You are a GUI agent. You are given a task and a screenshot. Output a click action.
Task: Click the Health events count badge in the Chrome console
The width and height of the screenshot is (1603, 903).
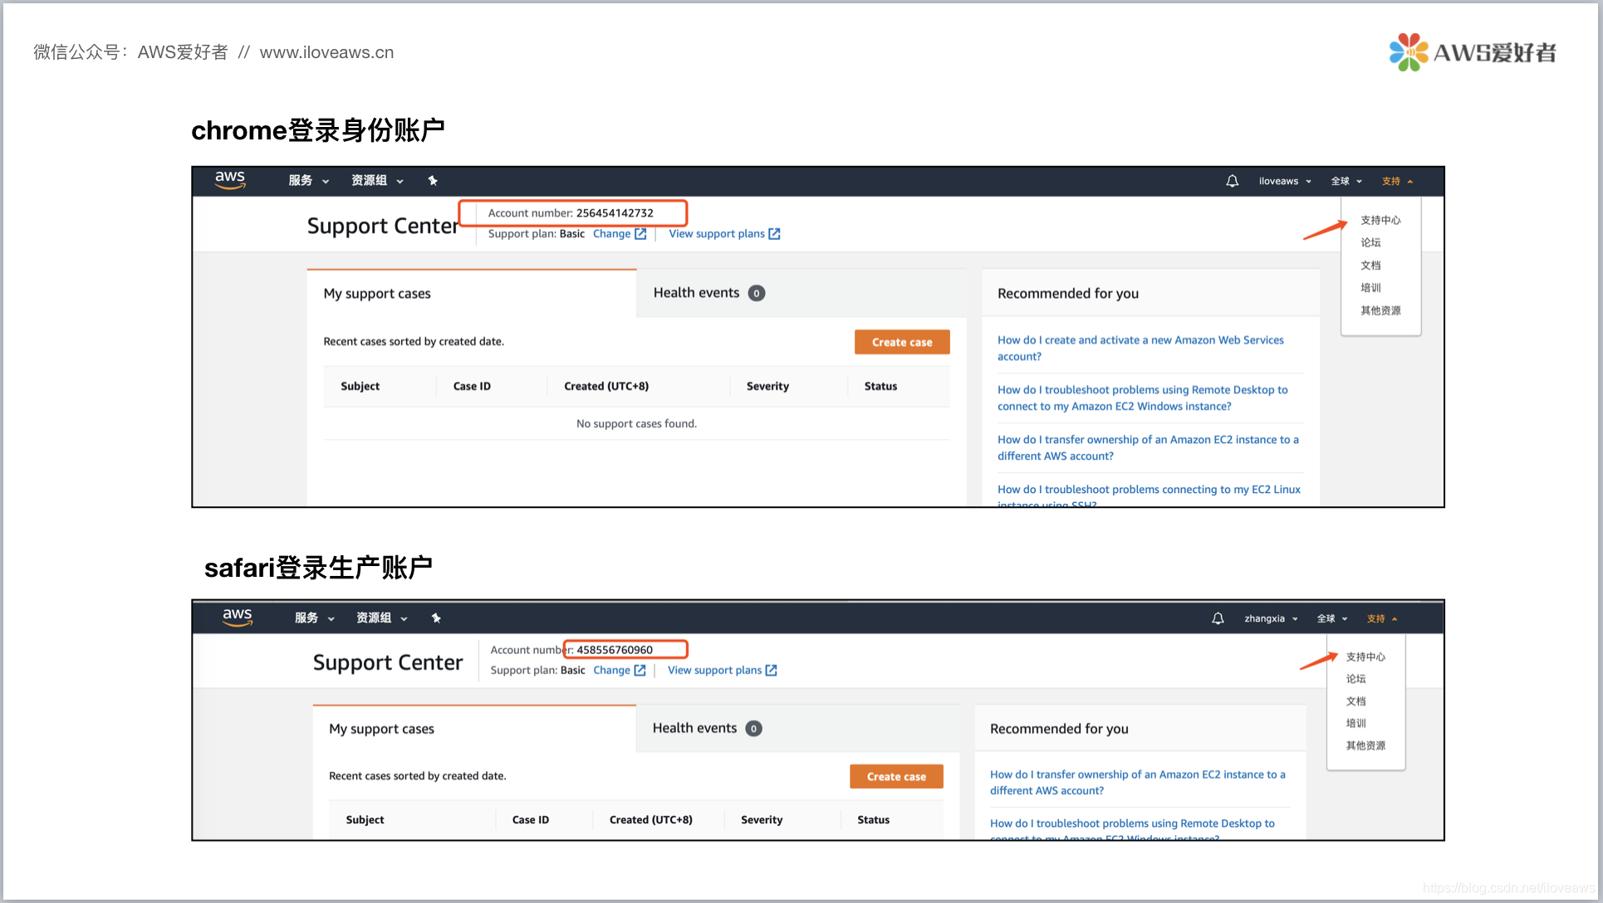[756, 293]
